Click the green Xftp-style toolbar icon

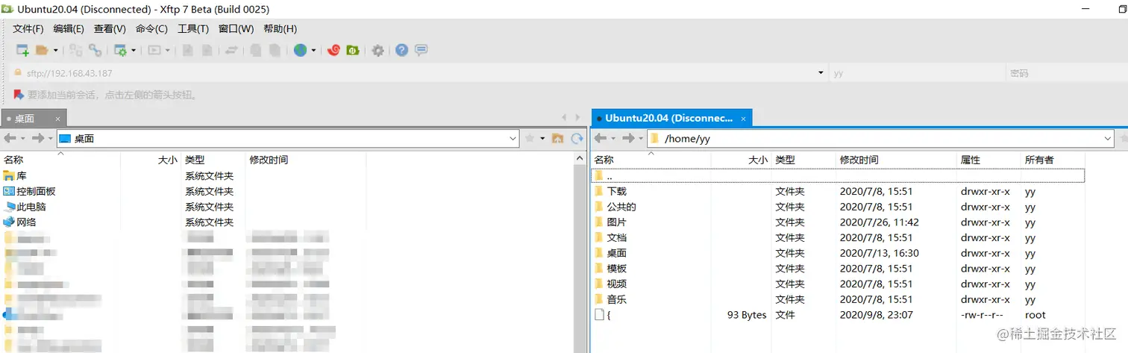tap(353, 50)
